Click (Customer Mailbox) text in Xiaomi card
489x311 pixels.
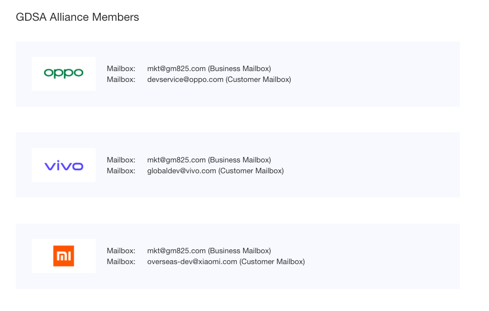(x=272, y=262)
